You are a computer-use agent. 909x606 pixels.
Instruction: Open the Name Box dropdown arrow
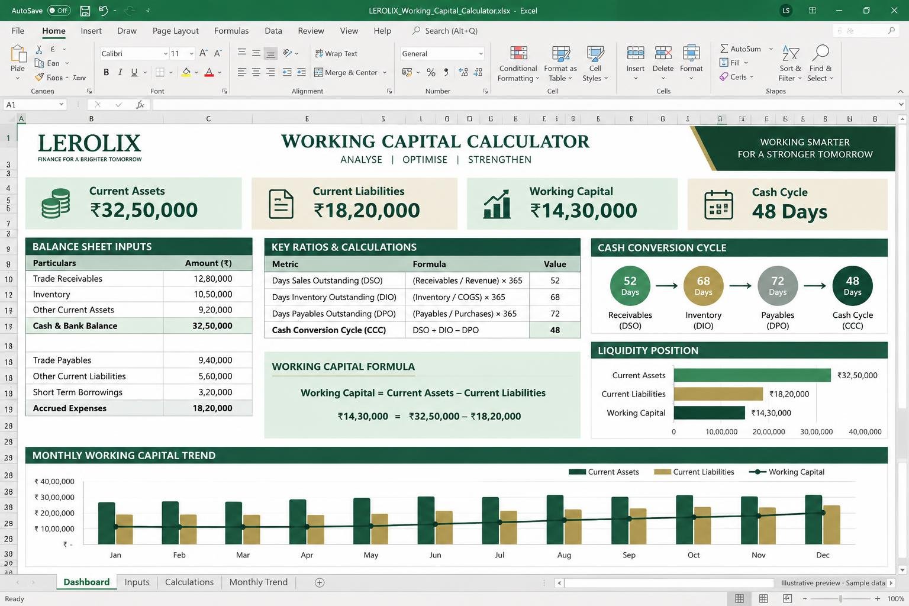(61, 105)
